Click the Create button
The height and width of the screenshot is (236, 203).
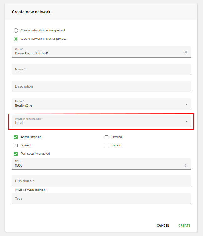[x=184, y=226]
